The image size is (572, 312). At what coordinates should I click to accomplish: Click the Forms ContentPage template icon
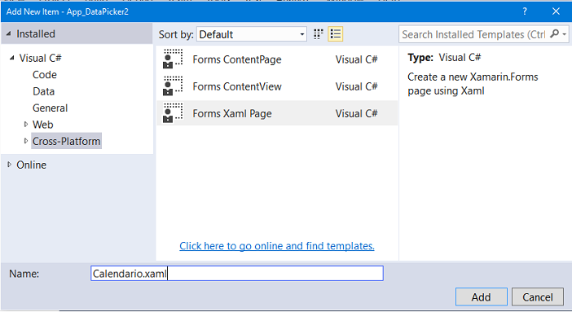pyautogui.click(x=173, y=59)
